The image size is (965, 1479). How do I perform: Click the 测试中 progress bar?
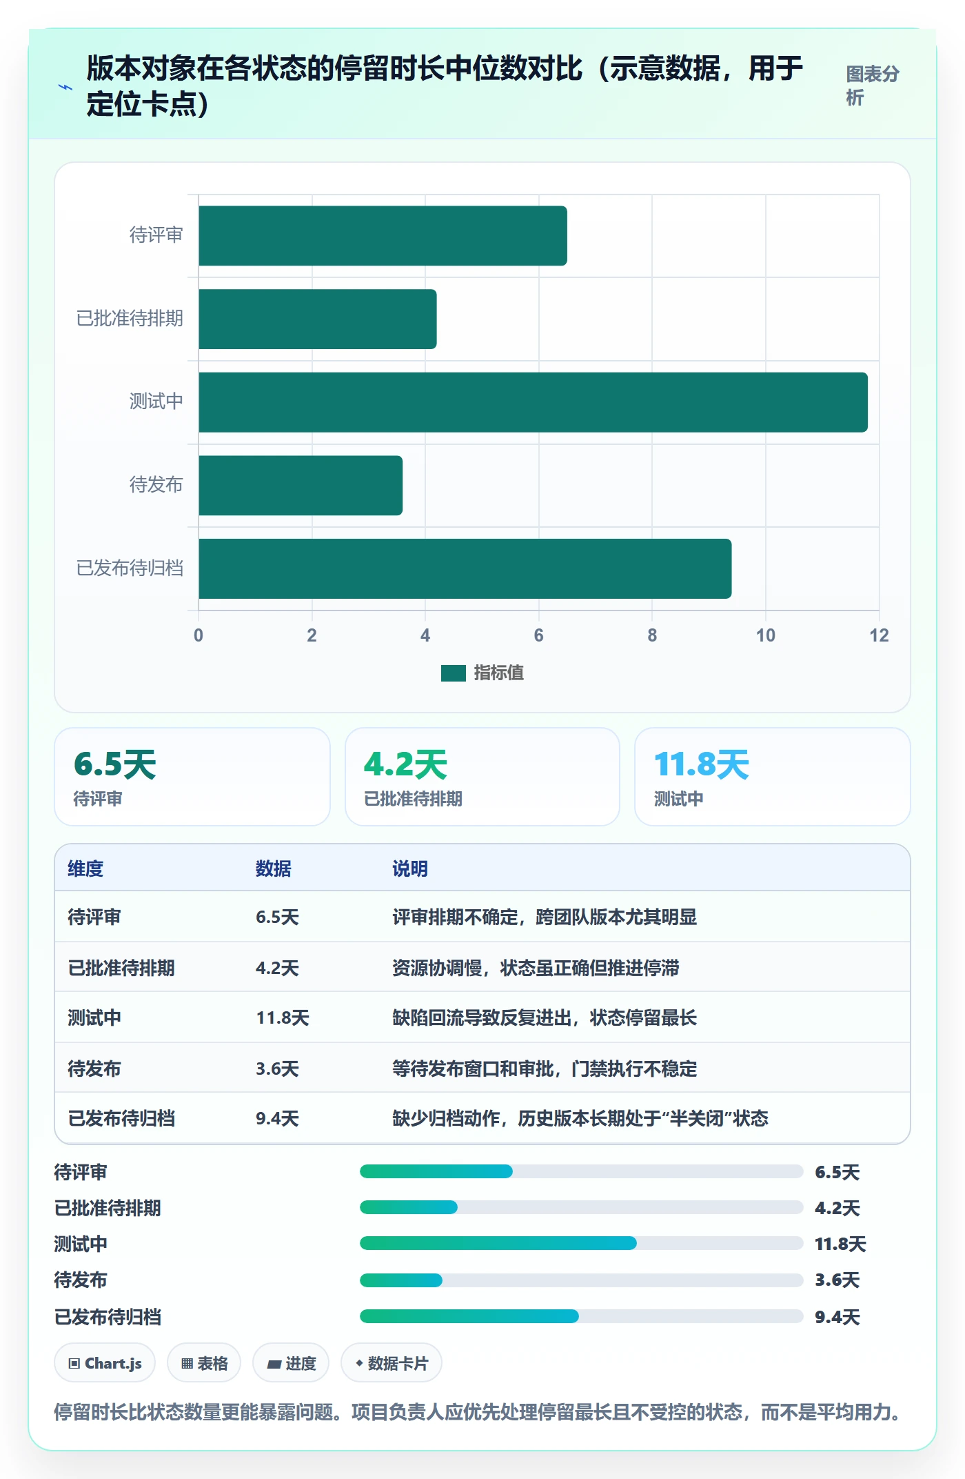(x=581, y=1243)
